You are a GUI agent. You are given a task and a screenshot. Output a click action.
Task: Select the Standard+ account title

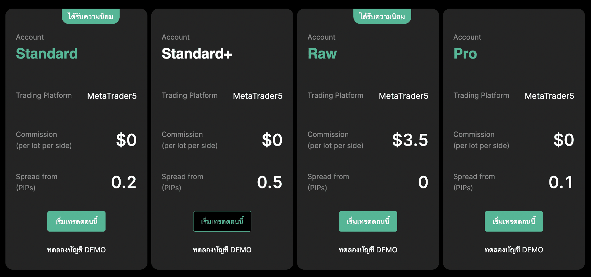point(197,53)
